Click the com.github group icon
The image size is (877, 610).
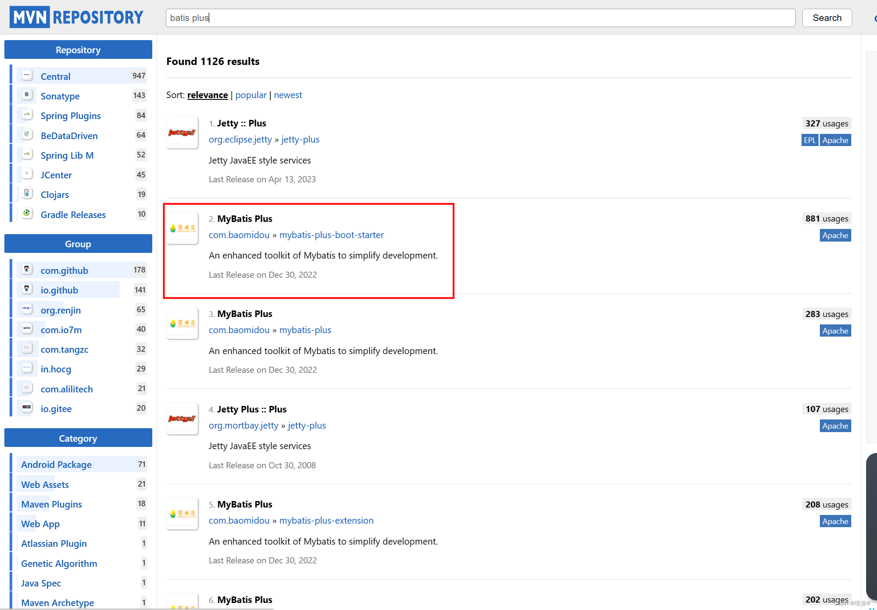[27, 269]
